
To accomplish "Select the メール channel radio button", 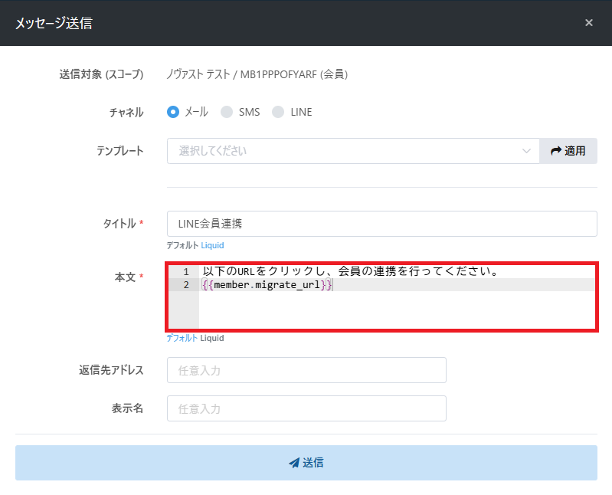I will point(173,112).
